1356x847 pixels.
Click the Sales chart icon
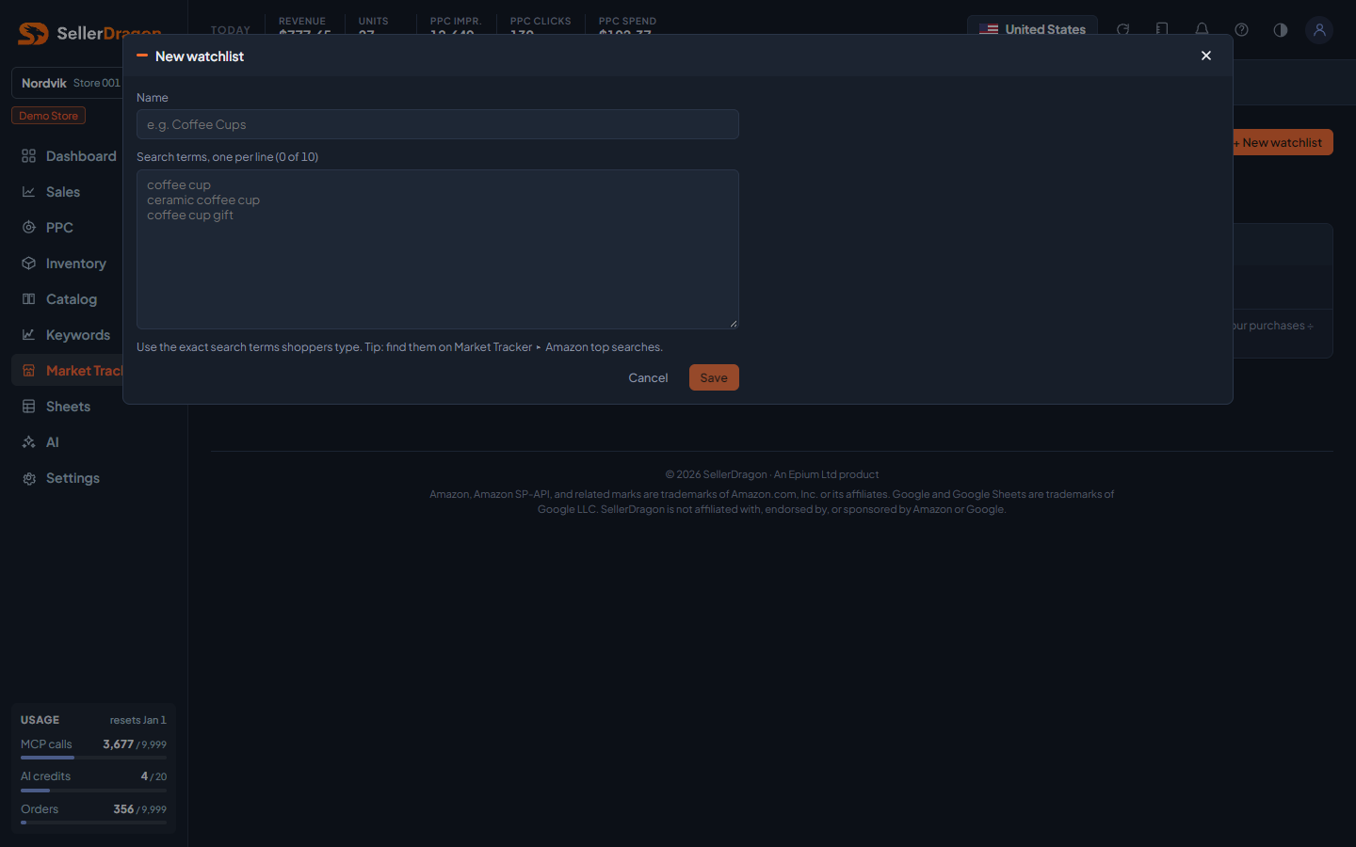tap(29, 192)
